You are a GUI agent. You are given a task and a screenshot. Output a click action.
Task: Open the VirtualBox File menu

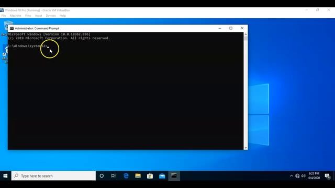(4, 16)
